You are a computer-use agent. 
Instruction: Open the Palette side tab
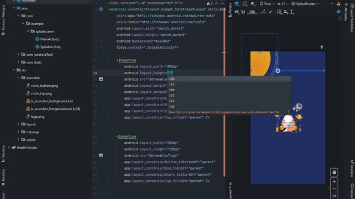point(230,11)
